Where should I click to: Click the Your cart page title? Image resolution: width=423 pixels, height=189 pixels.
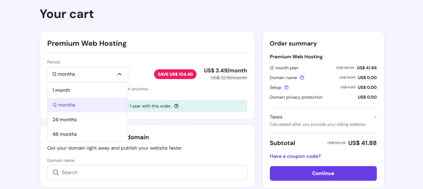[x=67, y=14]
